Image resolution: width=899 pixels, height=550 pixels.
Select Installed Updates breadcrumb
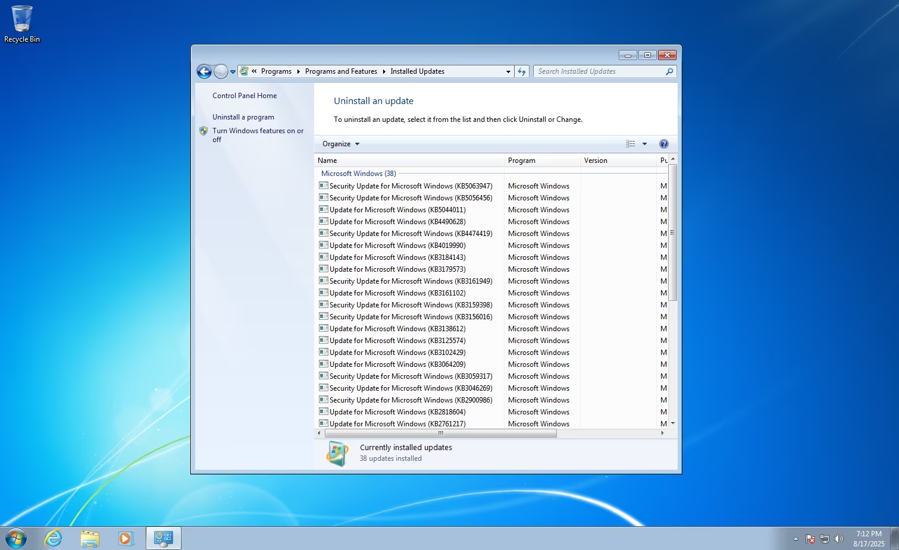(x=417, y=71)
